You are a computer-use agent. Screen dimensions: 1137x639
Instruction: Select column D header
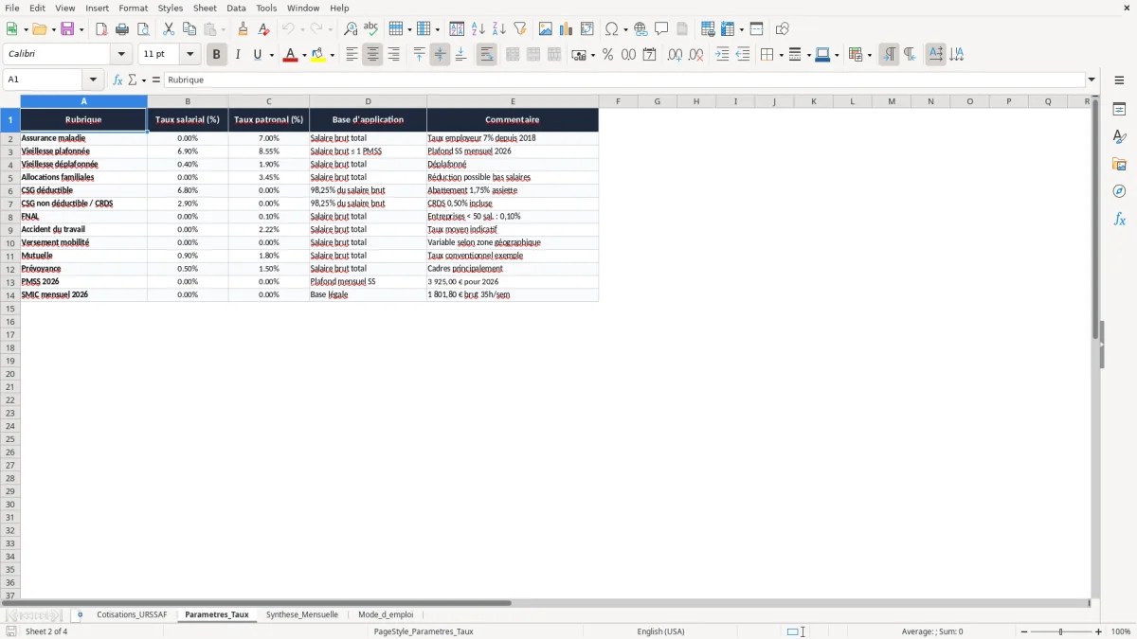[x=368, y=101]
